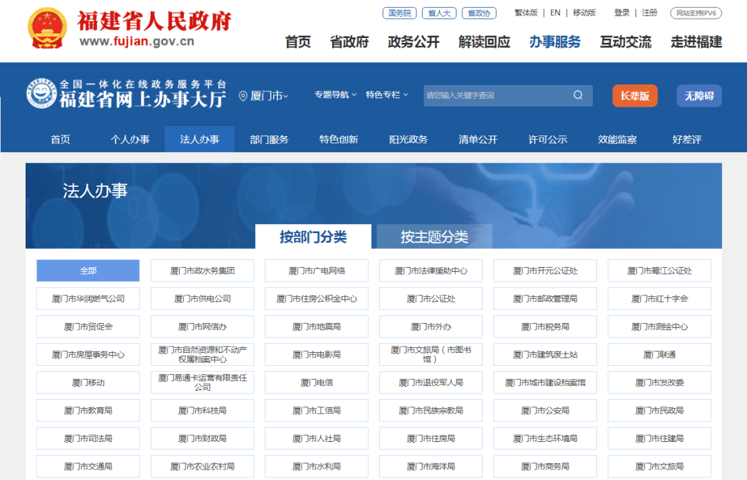747x480 pixels.
Task: Enable 无障碍 accessibility mode button
Action: [x=699, y=96]
